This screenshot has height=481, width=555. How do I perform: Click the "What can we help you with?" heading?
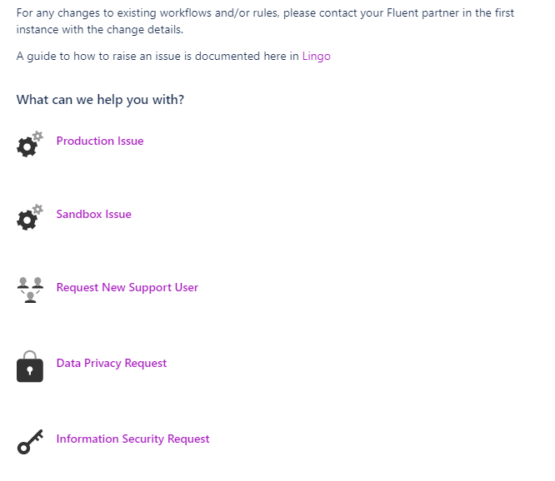(100, 100)
